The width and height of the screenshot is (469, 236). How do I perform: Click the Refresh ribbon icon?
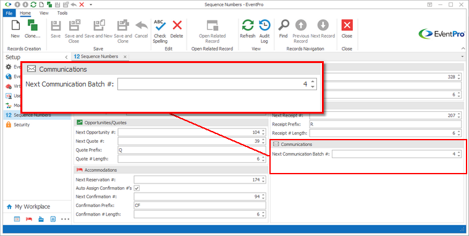click(x=248, y=29)
